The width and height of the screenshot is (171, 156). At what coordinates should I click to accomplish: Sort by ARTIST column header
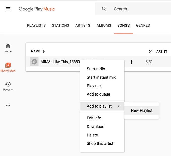coord(162,52)
